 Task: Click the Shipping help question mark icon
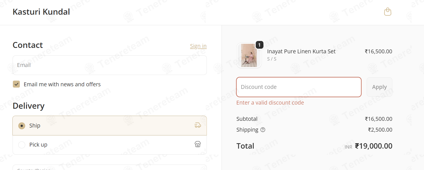pyautogui.click(x=263, y=130)
